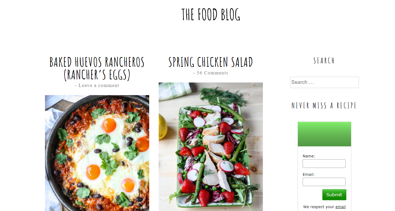Click the "email" privacy policy link
The width and height of the screenshot is (395, 211).
[x=341, y=207]
